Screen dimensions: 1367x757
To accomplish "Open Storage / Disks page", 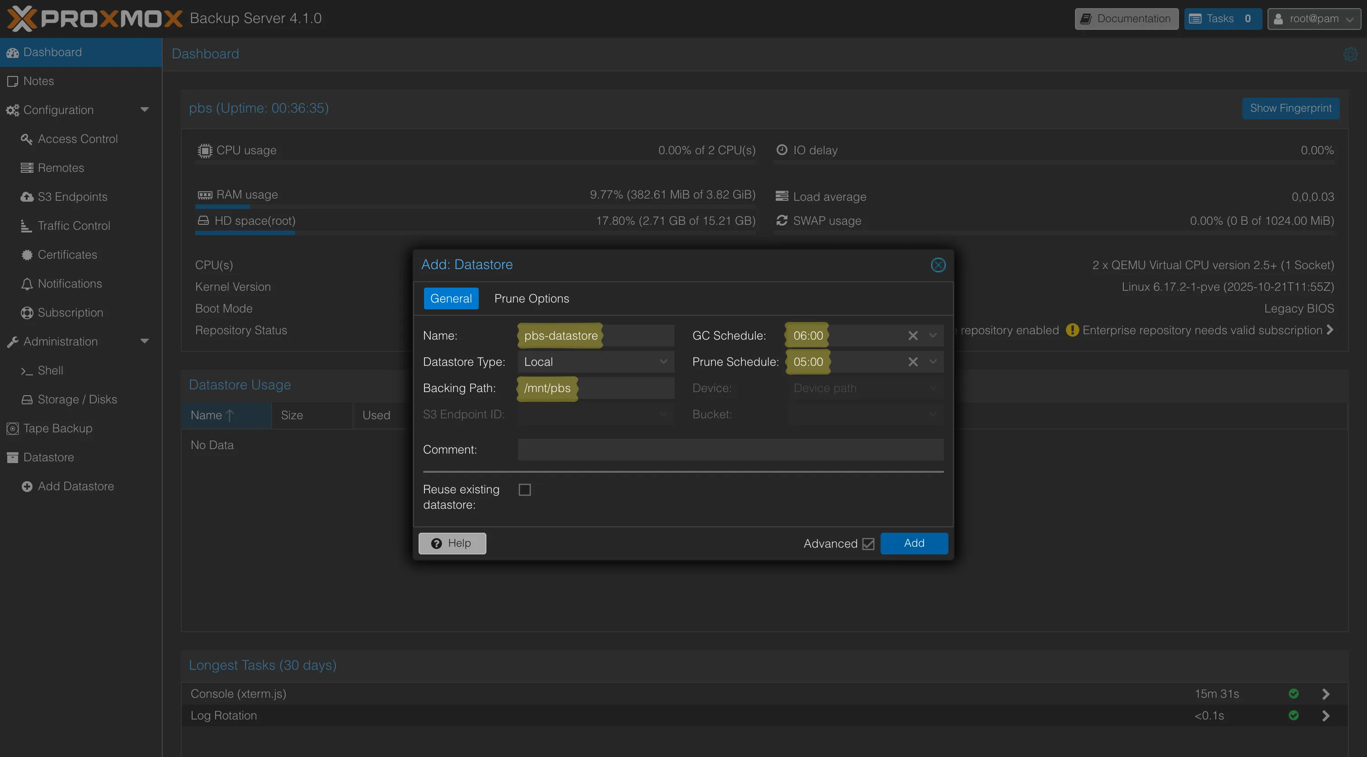I will pyautogui.click(x=80, y=400).
